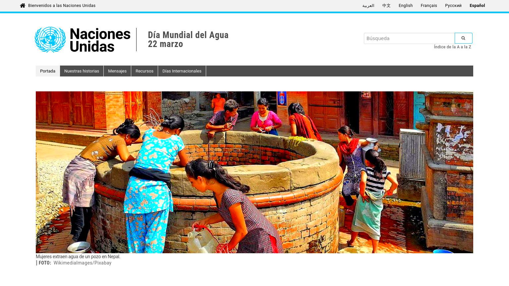Click the search magnifier button
The image size is (509, 286).
[463, 38]
